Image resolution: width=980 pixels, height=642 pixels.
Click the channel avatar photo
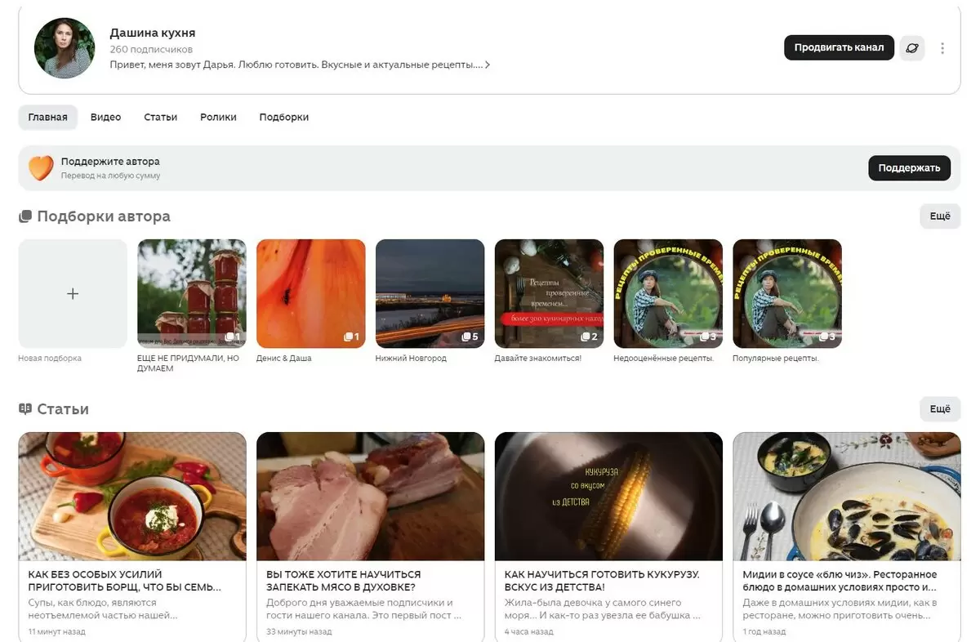(x=65, y=48)
